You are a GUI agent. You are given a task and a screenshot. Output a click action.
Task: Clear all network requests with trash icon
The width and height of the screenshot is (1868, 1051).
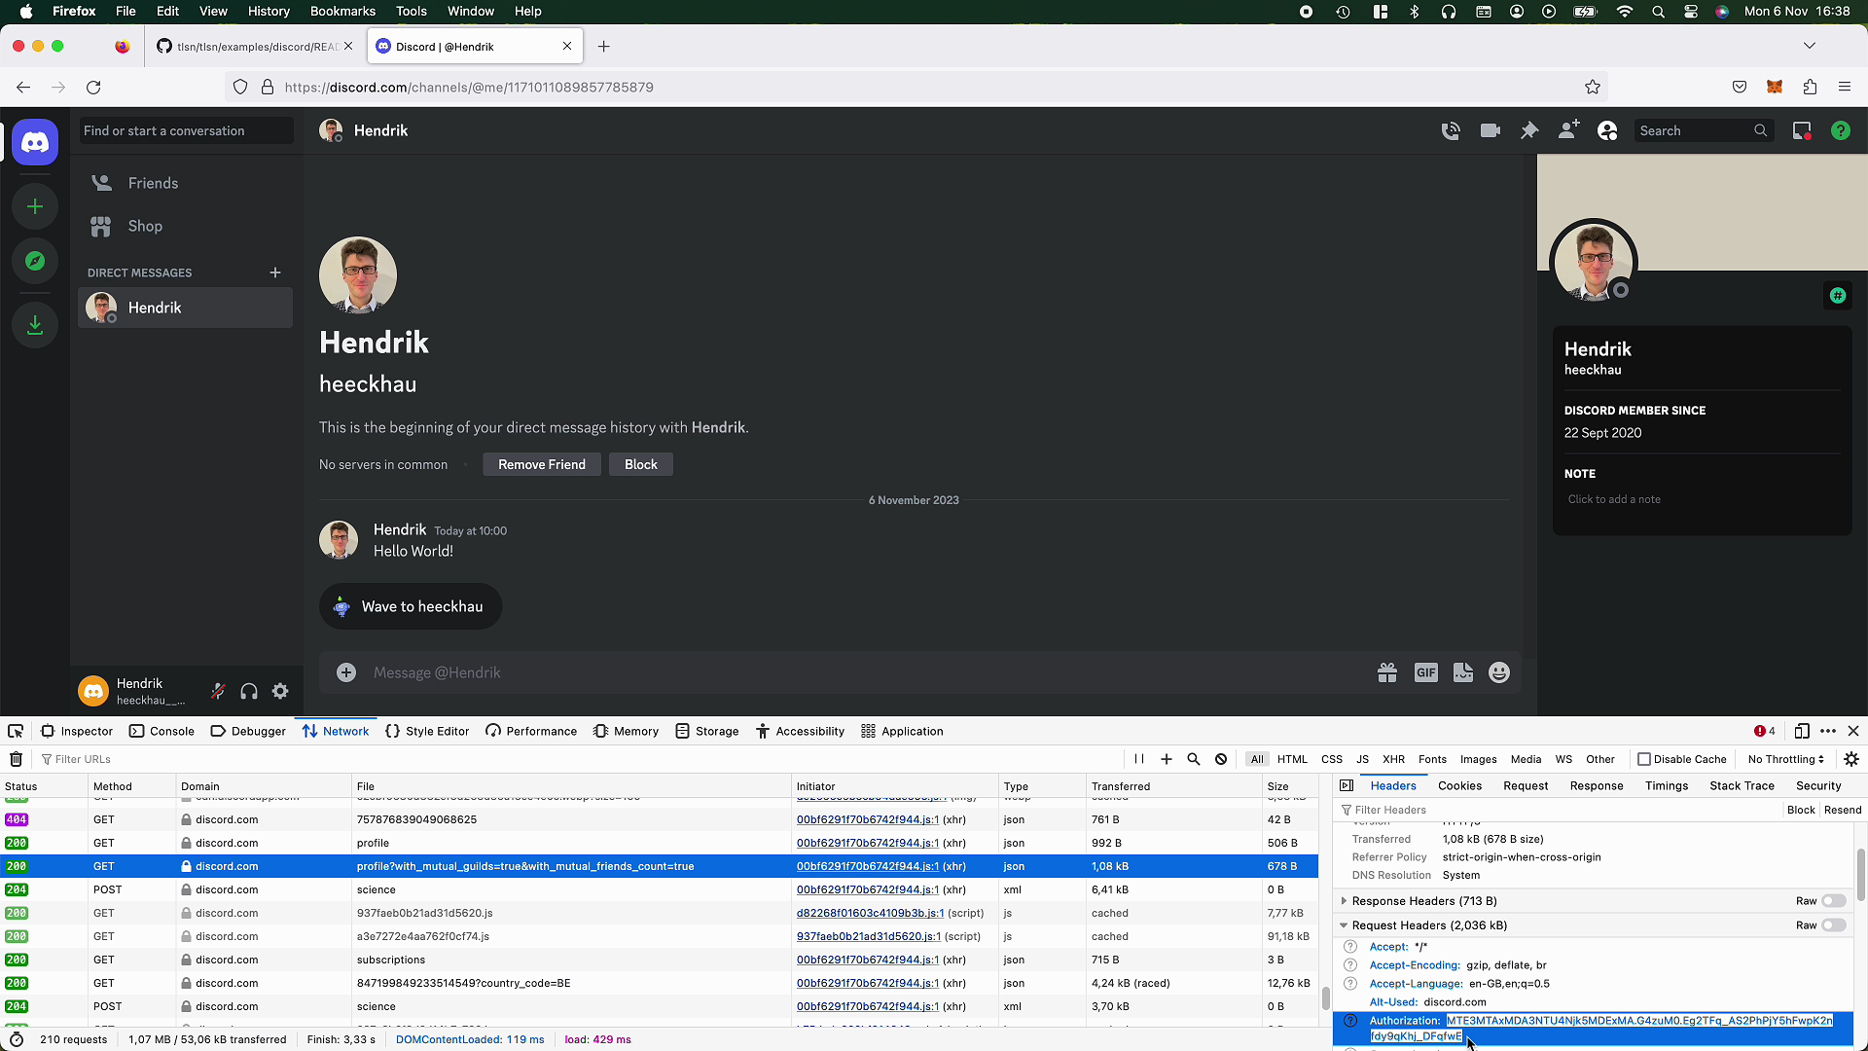(x=16, y=759)
